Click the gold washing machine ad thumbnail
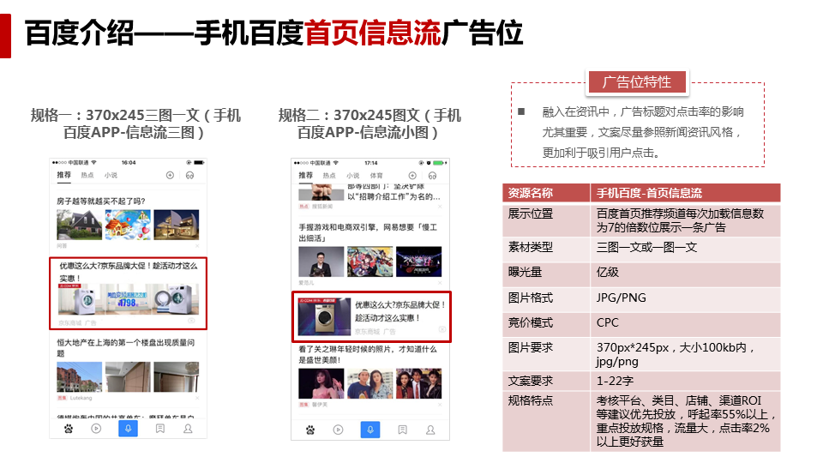This screenshot has width=823, height=463. coord(324,316)
